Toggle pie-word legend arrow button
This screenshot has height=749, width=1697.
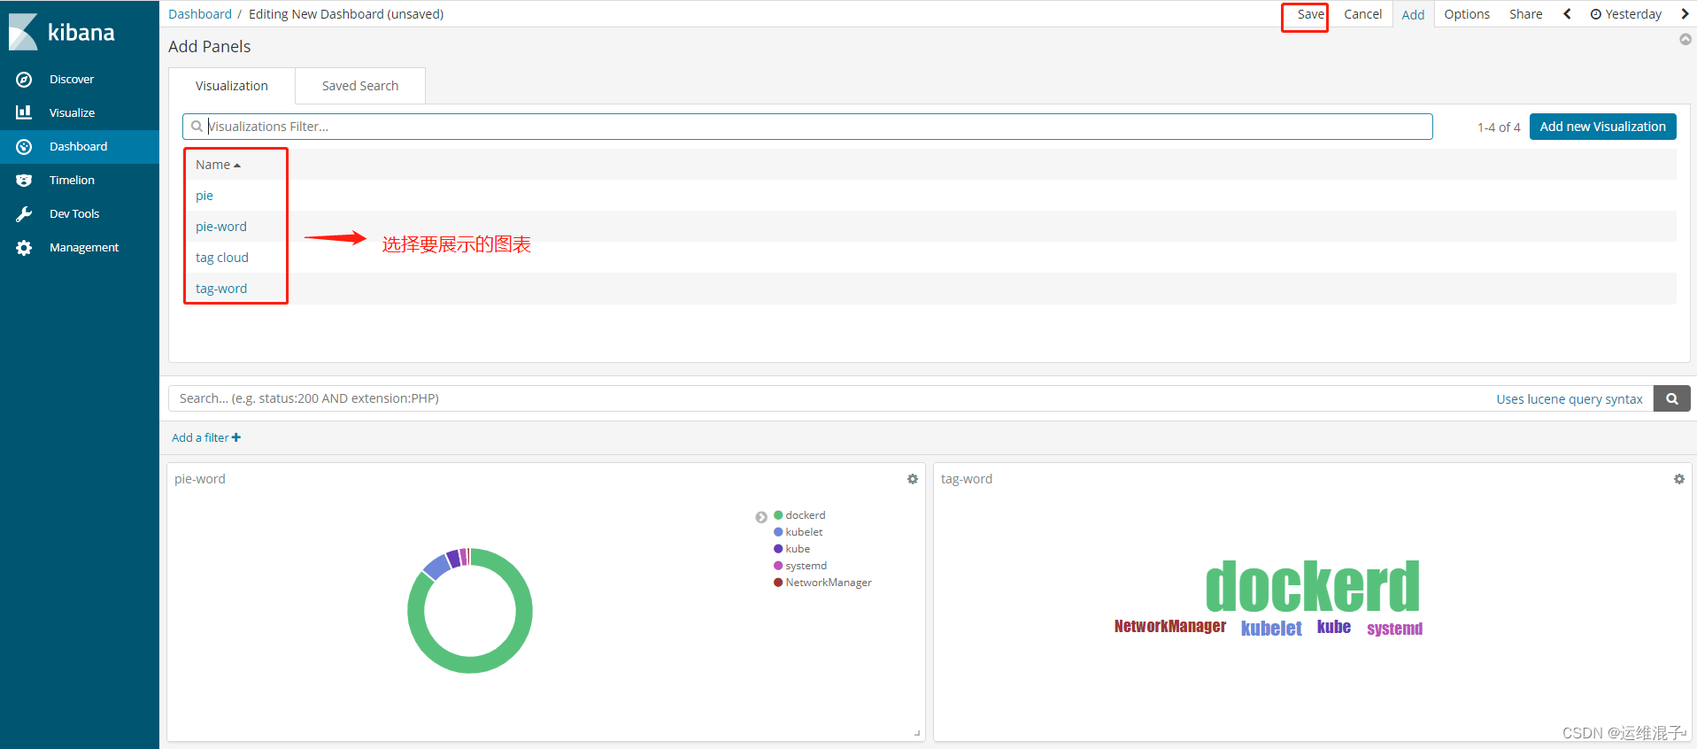tap(761, 517)
